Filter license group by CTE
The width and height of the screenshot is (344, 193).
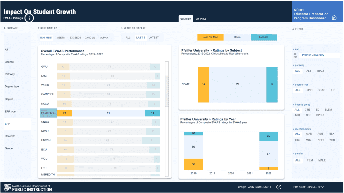point(307,110)
